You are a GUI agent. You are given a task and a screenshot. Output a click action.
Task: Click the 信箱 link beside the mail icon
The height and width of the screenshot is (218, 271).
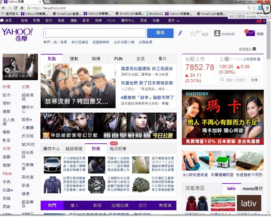(260, 34)
